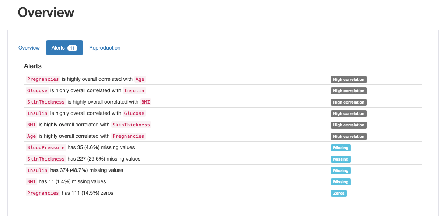Viewport: 447px width, 220px height.
Task: Click the 11 count badge on Alerts
Action: click(x=72, y=48)
